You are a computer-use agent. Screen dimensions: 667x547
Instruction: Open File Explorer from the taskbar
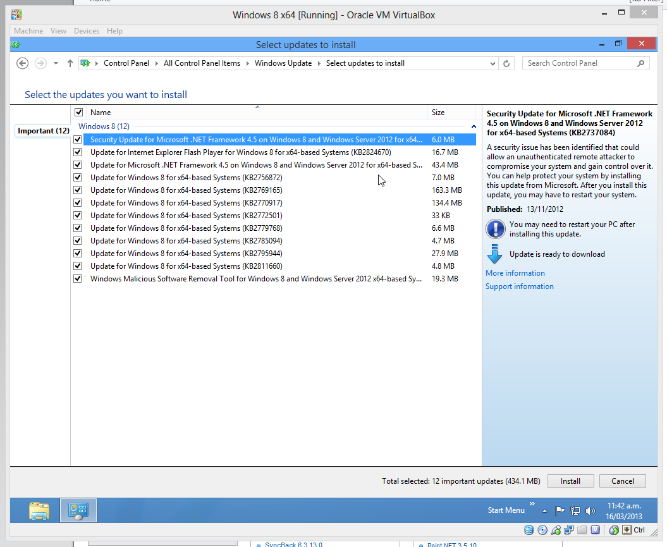pyautogui.click(x=39, y=510)
